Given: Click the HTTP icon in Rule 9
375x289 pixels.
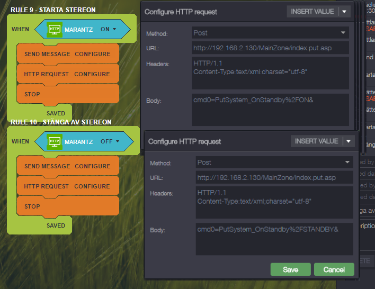Looking at the screenshot, I should tap(55, 30).
